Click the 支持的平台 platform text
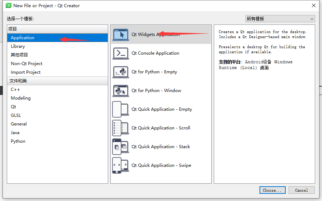The width and height of the screenshot is (322, 201). coord(256,65)
